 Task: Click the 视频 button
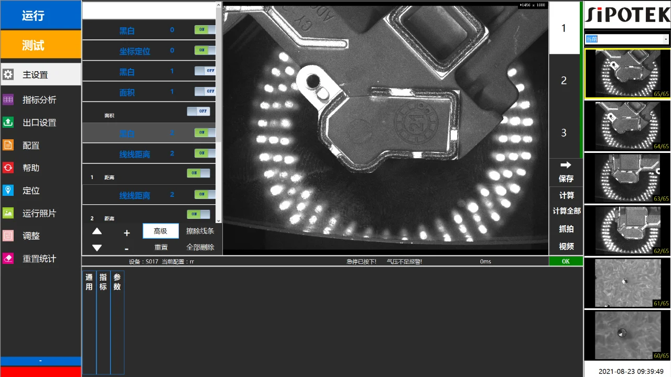coord(566,246)
